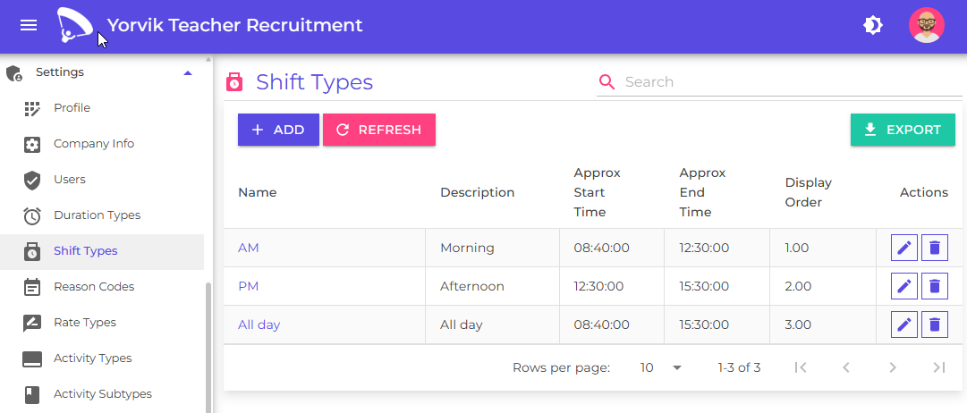Open Activity Types page

[x=92, y=358]
